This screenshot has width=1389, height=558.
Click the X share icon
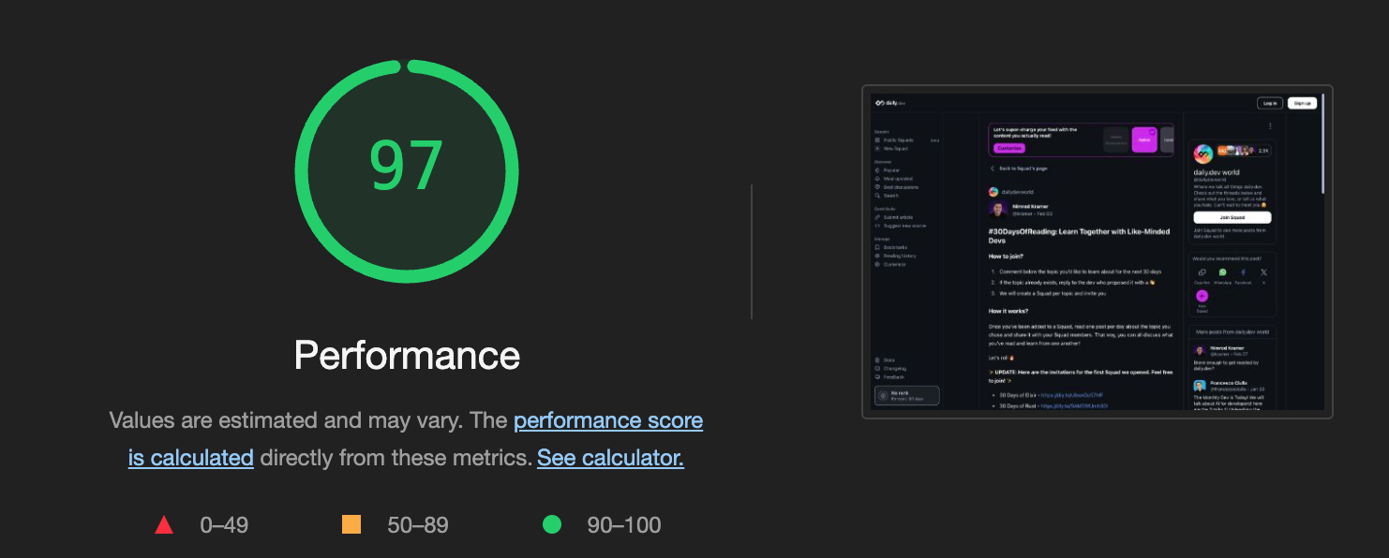[x=1262, y=272]
